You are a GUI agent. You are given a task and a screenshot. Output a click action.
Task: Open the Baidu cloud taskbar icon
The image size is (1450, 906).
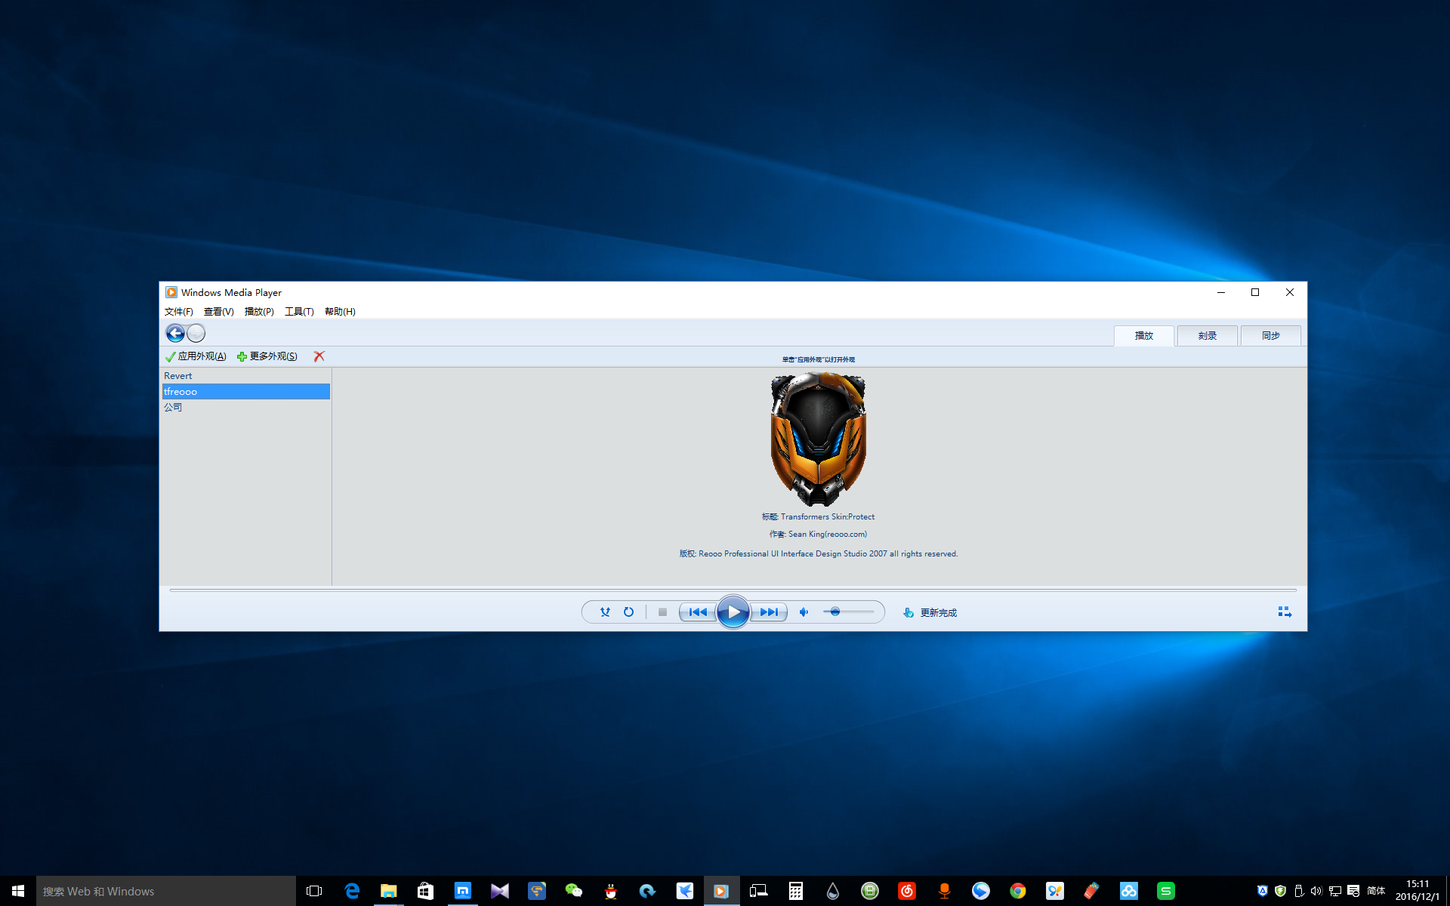(x=1129, y=891)
